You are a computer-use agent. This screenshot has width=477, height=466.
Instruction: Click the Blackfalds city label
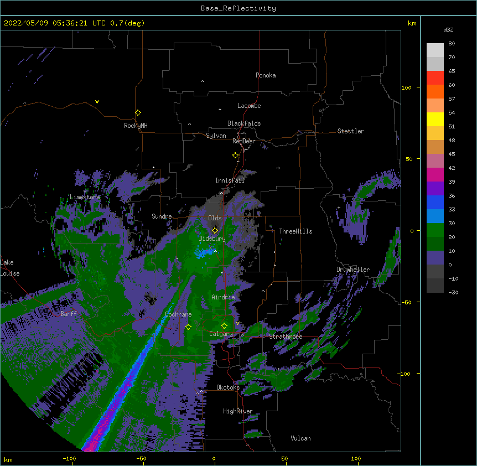coord(244,123)
